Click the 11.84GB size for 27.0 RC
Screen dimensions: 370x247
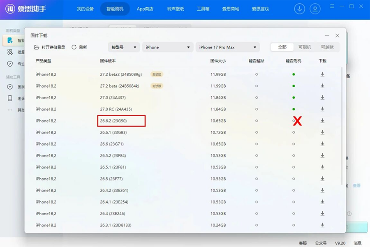pyautogui.click(x=218, y=109)
